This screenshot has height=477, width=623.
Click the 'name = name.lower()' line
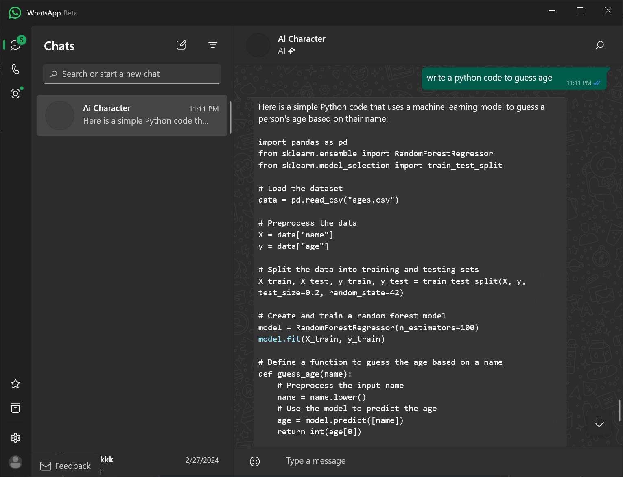[x=321, y=397]
